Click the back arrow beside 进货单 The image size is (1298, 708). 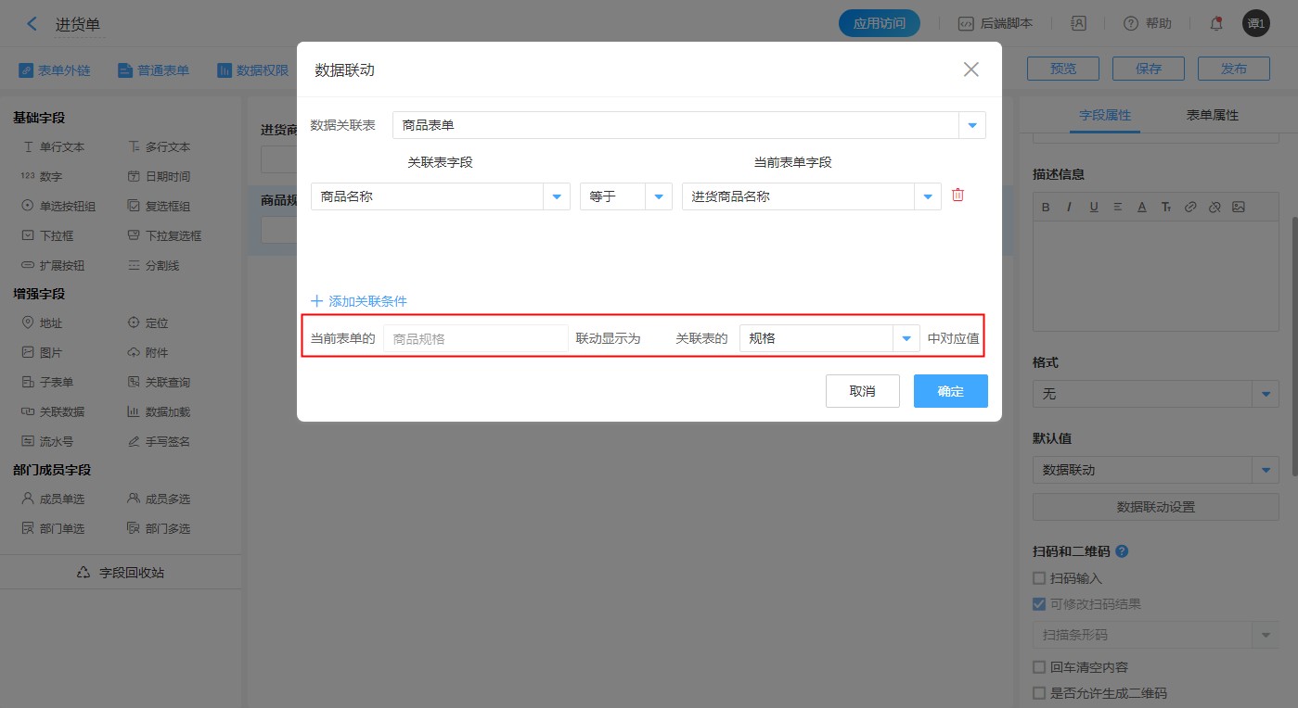[32, 24]
